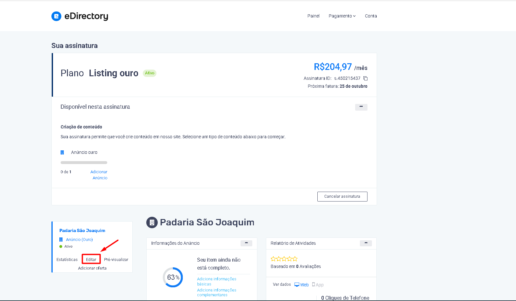
Task: Click the eDirectory logo icon
Action: pos(56,16)
